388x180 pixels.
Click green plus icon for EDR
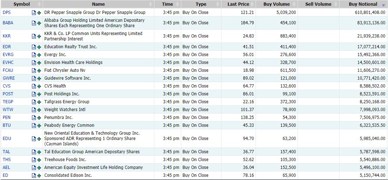(39, 47)
